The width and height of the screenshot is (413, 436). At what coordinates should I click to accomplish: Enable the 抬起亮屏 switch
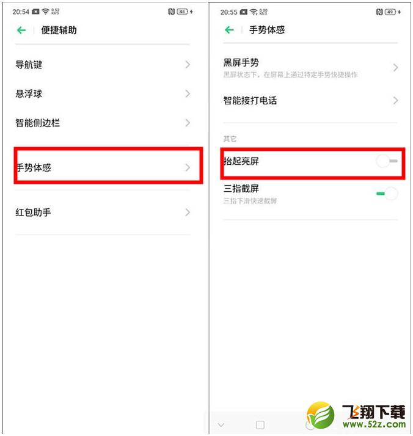click(x=387, y=161)
